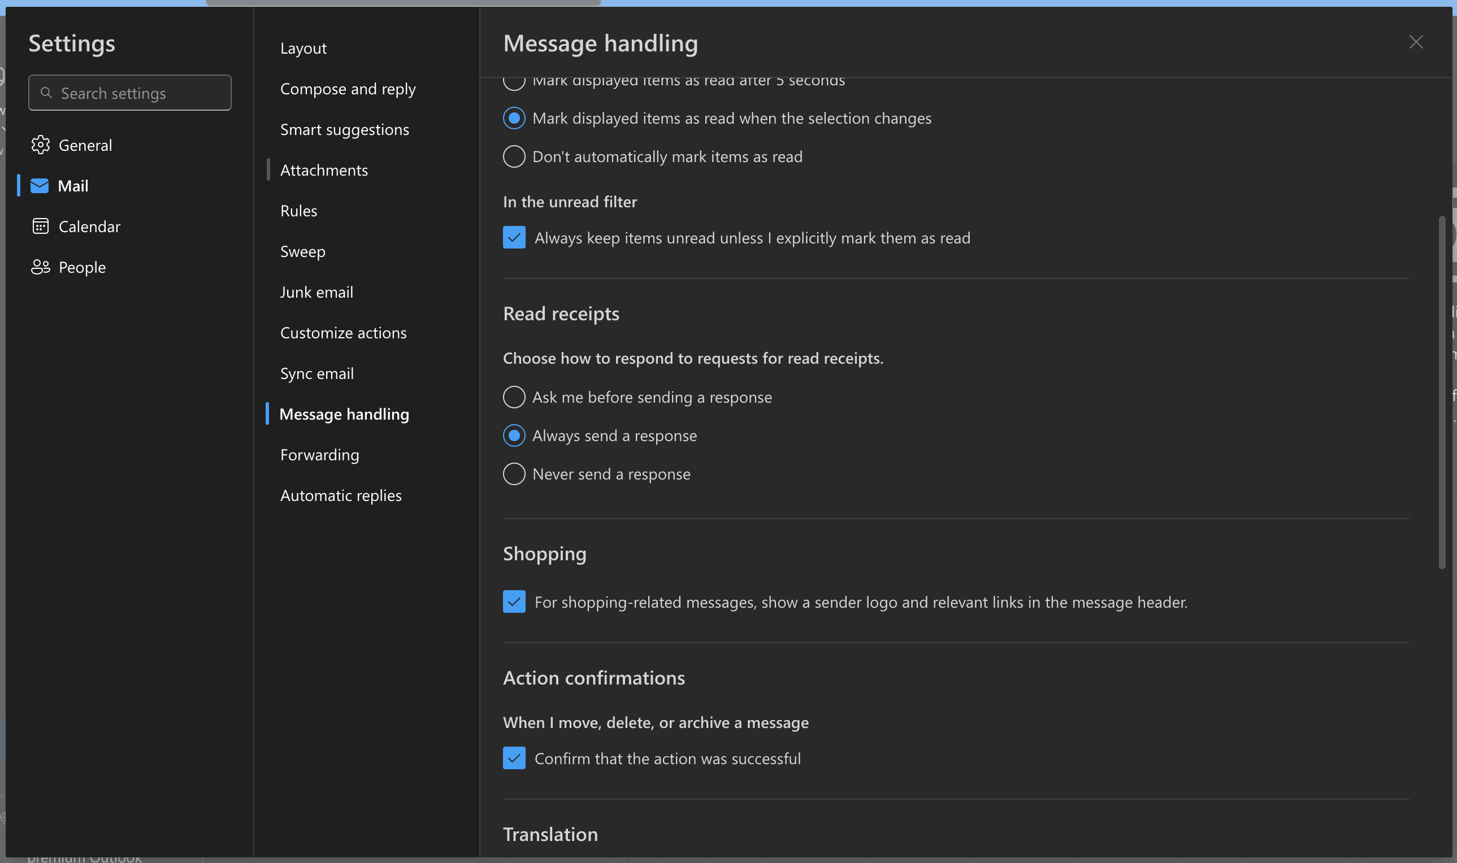
Task: Toggle 'Always keep items unread' checkbox
Action: tap(514, 237)
